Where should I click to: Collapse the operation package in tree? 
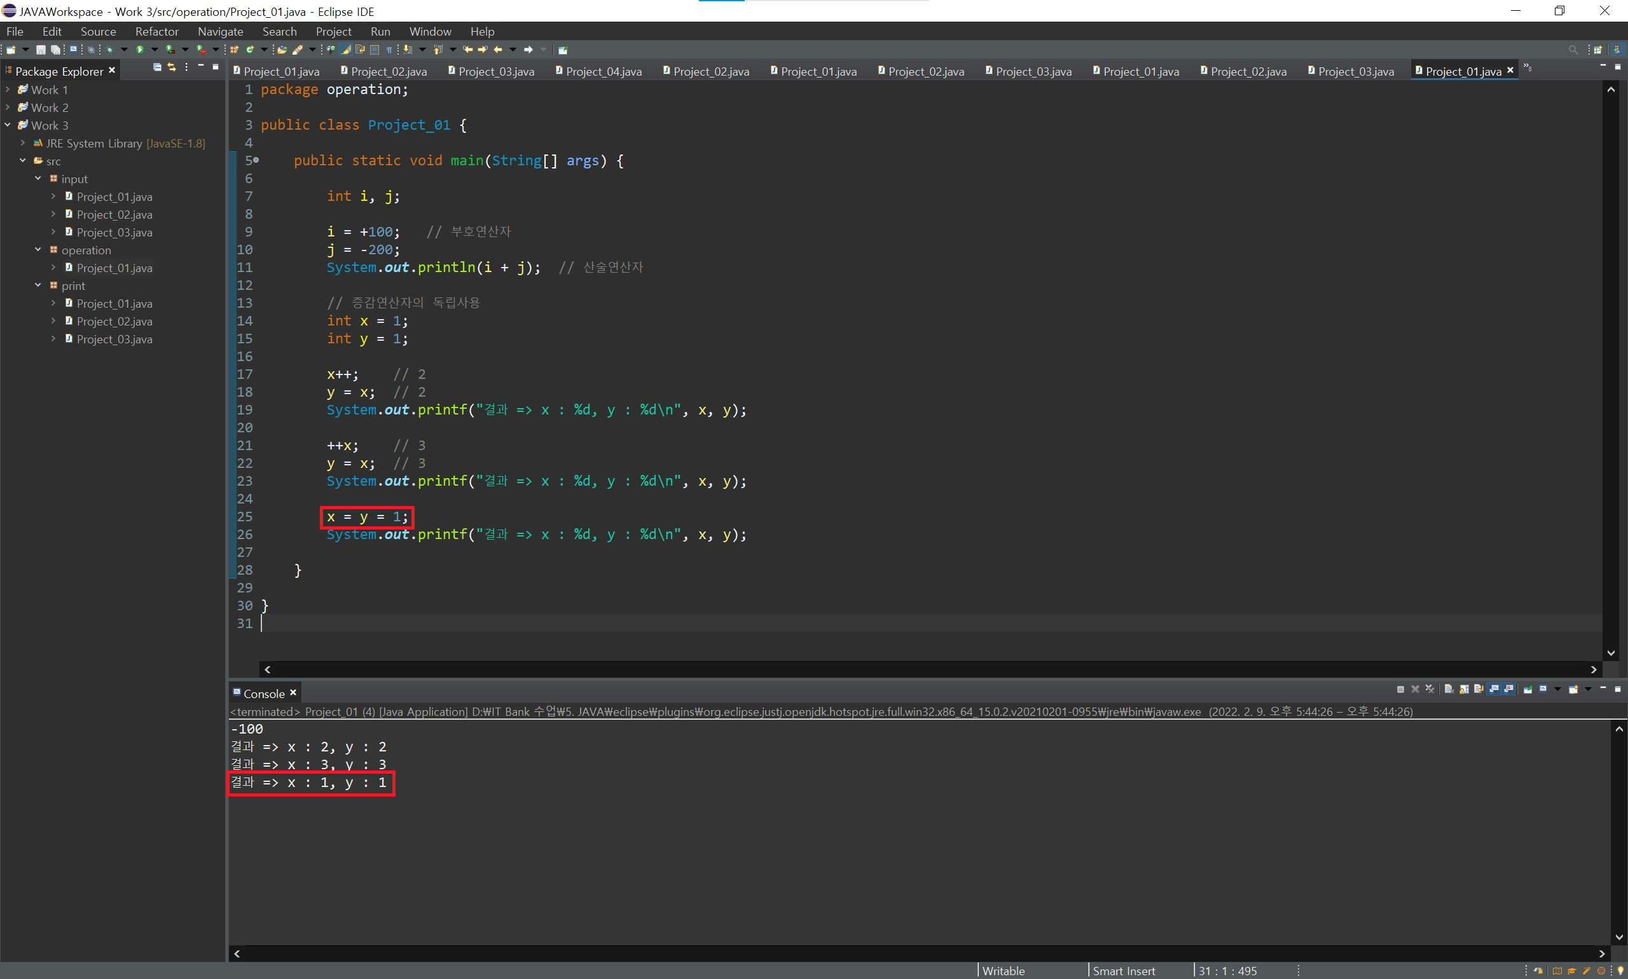click(38, 250)
